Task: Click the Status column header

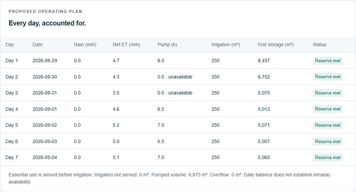Action: click(319, 44)
